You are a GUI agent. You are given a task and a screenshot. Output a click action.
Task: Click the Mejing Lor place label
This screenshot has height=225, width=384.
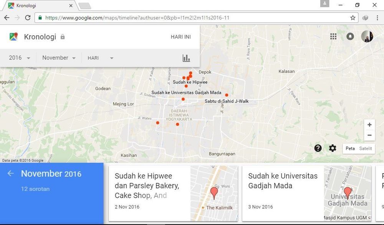click(123, 104)
